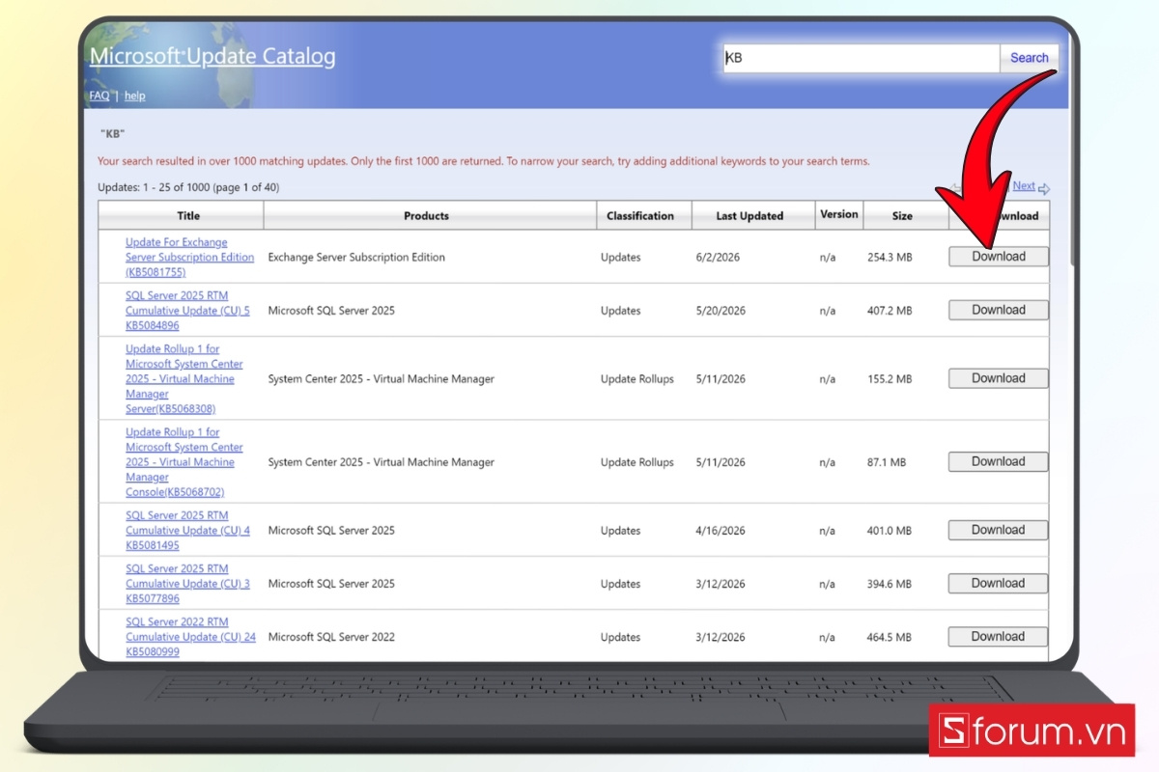Click the 87.1 MB size cell
Viewport: 1159px width, 772px height.
point(887,462)
